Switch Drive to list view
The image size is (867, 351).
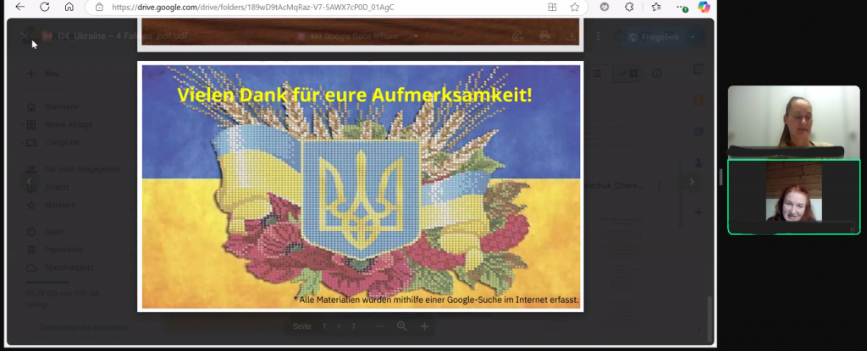597,74
